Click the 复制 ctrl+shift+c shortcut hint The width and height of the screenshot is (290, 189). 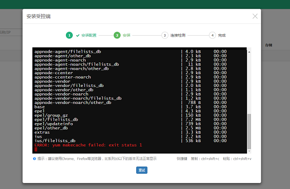[205, 159]
